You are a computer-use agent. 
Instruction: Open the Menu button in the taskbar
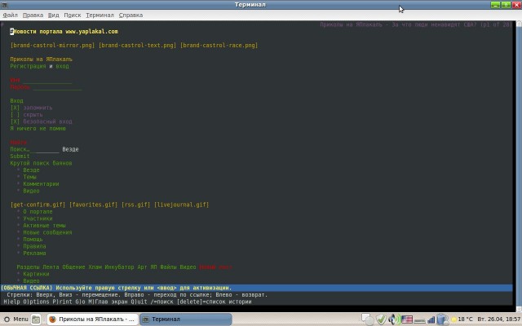tap(16, 319)
